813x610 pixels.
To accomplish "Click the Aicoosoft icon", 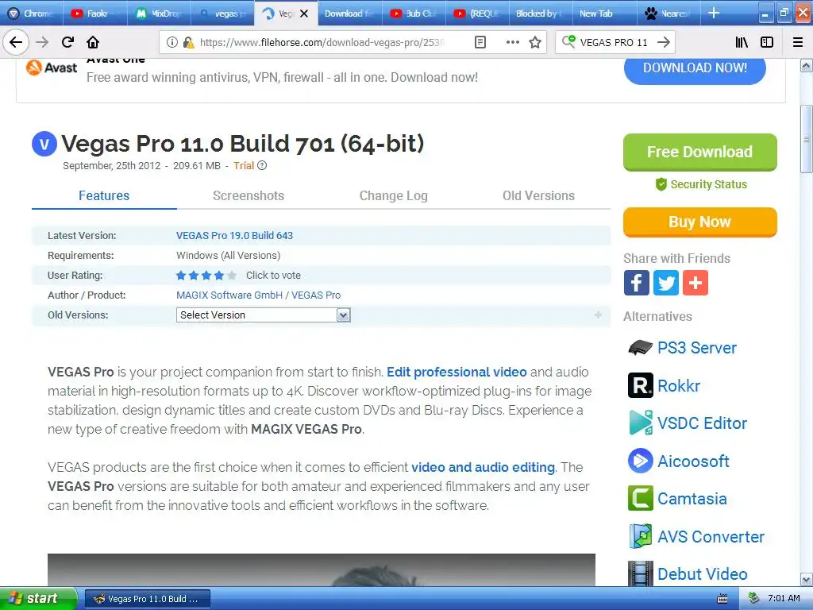I will [641, 461].
